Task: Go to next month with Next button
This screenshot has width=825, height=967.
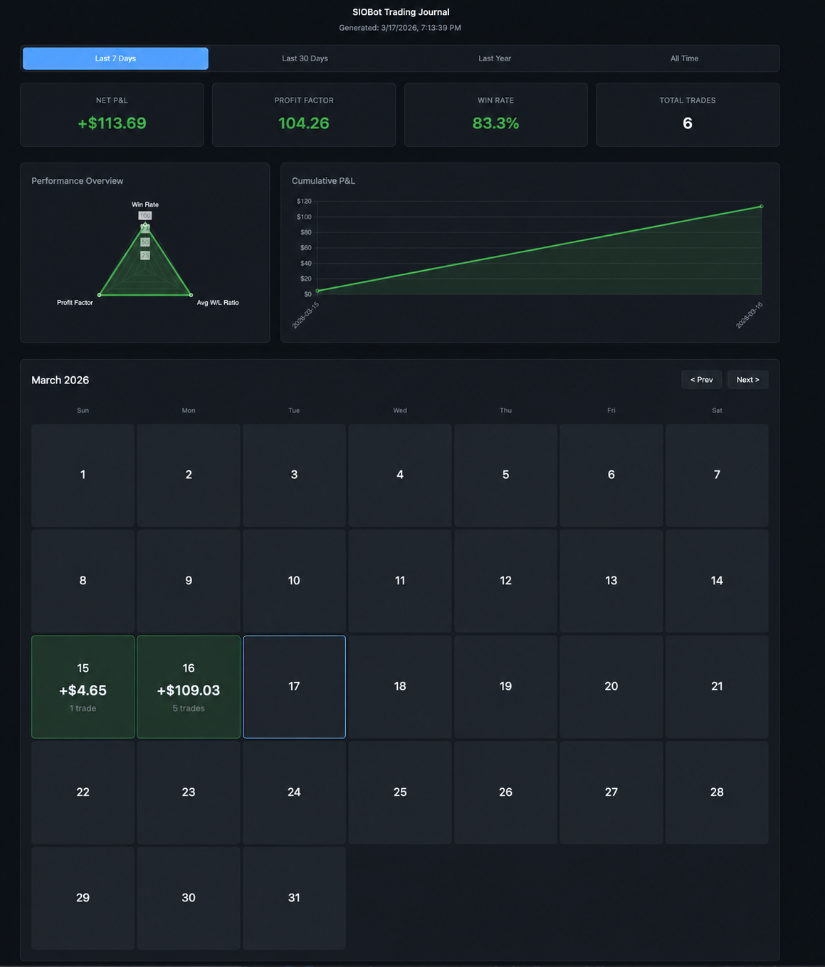Action: click(x=747, y=380)
